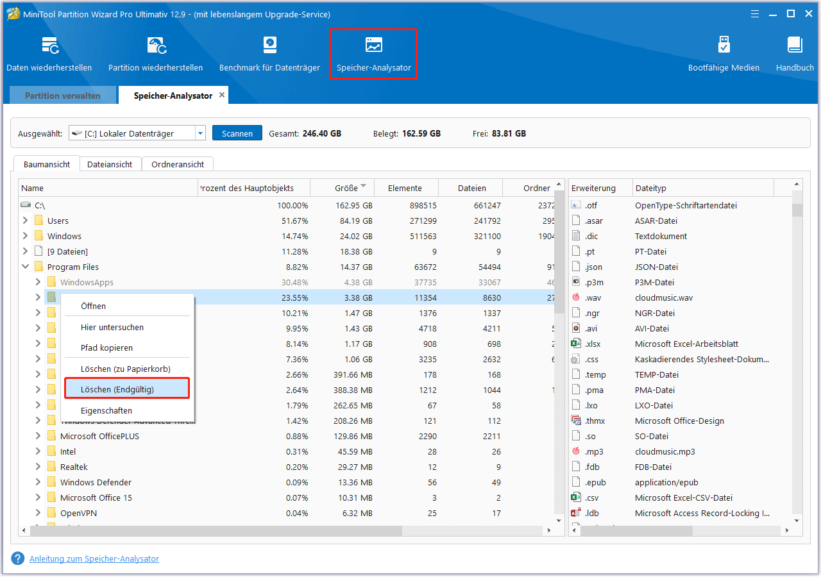Select the Baumansicht tab
This screenshot has width=821, height=577.
47,164
